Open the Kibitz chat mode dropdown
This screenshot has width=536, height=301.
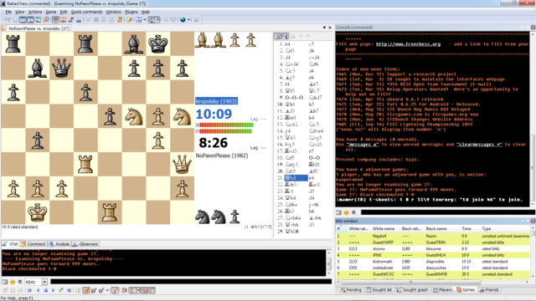(x=44, y=282)
